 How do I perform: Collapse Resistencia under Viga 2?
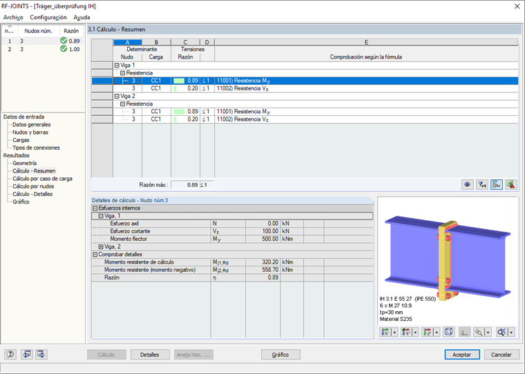pos(122,104)
